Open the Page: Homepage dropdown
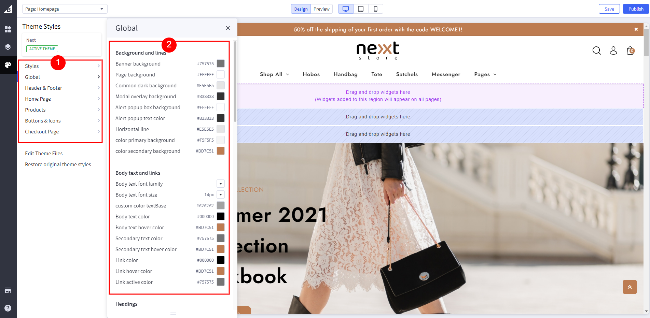 coord(65,9)
